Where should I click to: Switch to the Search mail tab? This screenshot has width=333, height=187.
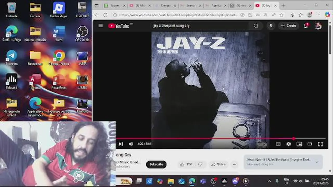190,5
